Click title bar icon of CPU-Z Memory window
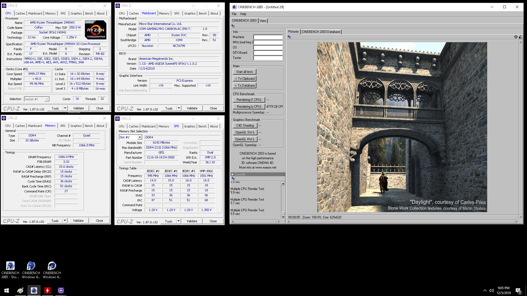This screenshot has height=296, width=527. point(4,118)
